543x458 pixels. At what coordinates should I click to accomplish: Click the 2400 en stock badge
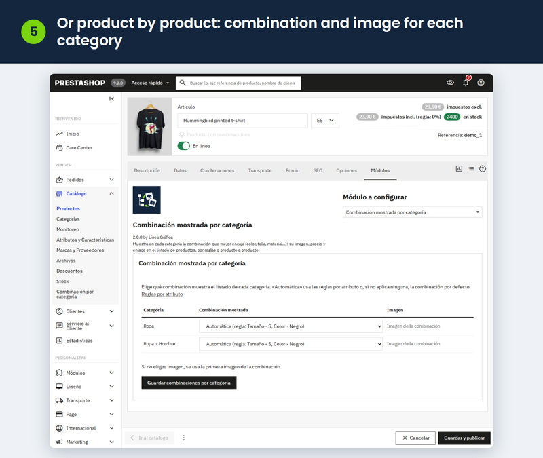pyautogui.click(x=452, y=117)
